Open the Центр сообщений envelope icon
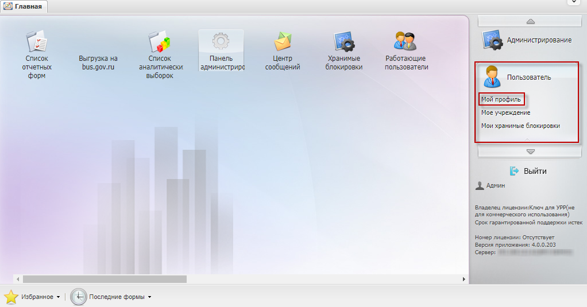Screen dimensions: 587x307 283,42
